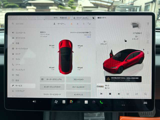
Task: Skip to next station in media player
Action: (119, 94)
